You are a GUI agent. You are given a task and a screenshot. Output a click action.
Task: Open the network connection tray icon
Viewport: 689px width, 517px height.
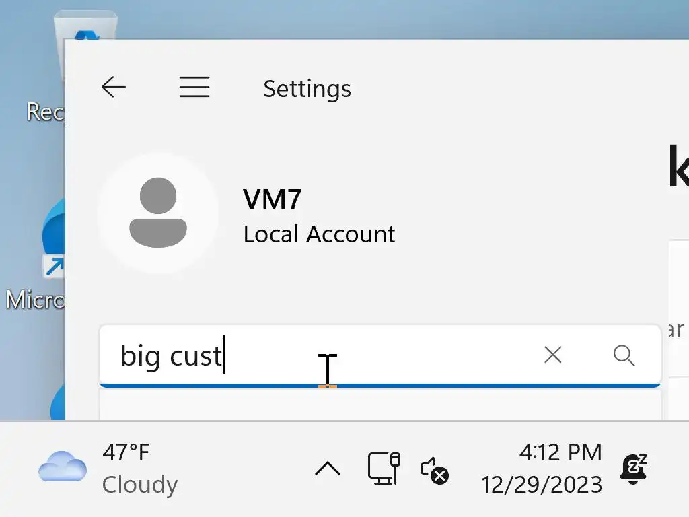[x=384, y=469]
